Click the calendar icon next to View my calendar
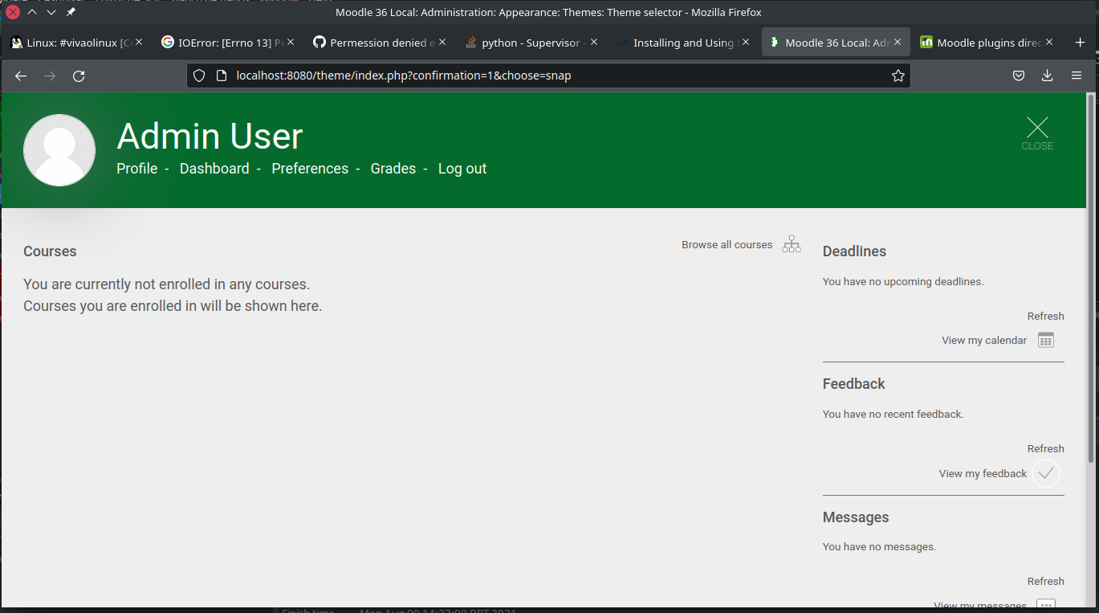 (1045, 340)
